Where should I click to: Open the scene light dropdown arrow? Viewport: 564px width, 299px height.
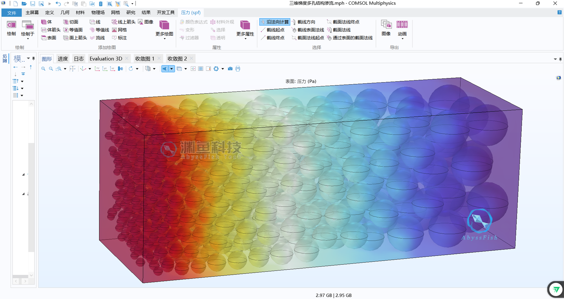[x=171, y=69]
